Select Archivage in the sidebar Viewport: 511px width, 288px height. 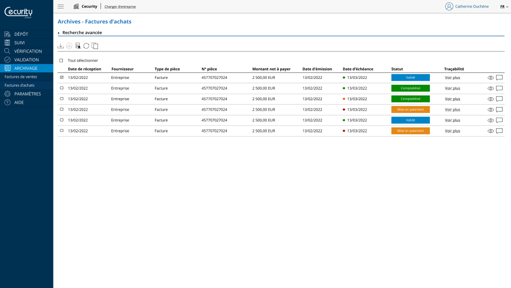[26, 68]
